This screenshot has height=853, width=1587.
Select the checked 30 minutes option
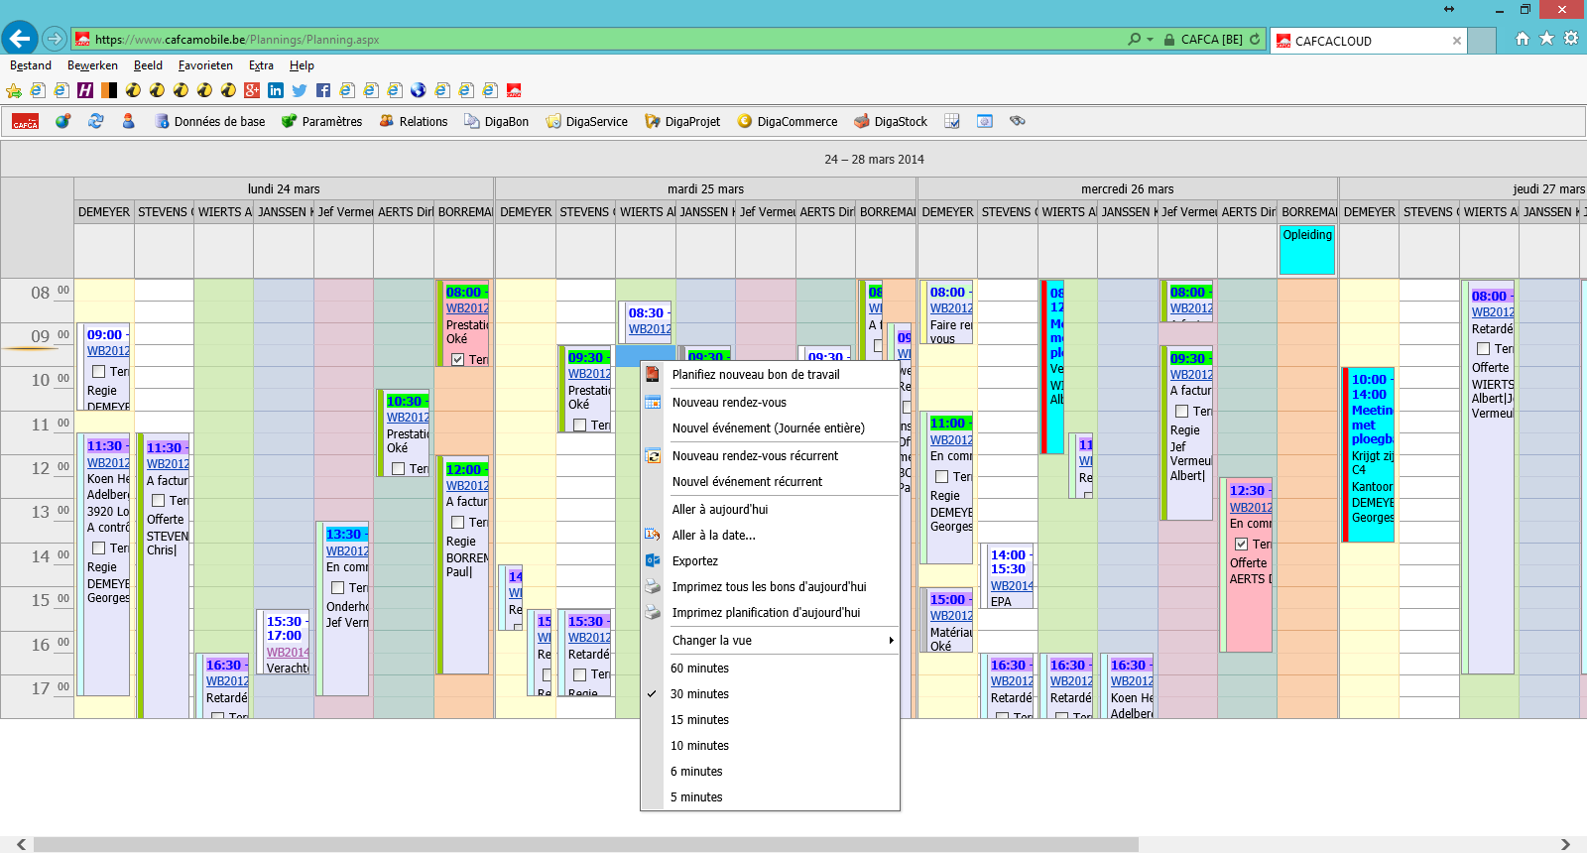pyautogui.click(x=770, y=694)
